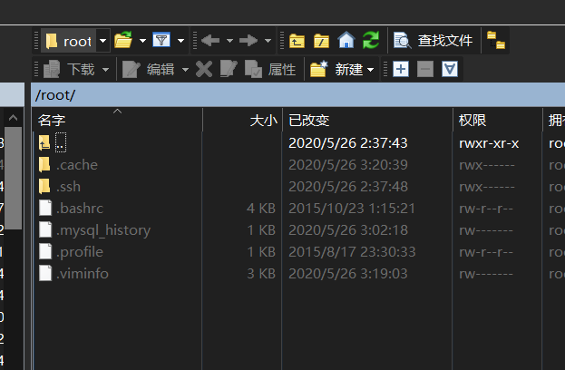The height and width of the screenshot is (370, 565).
Task: Select the .viminfo file
Action: (299, 274)
